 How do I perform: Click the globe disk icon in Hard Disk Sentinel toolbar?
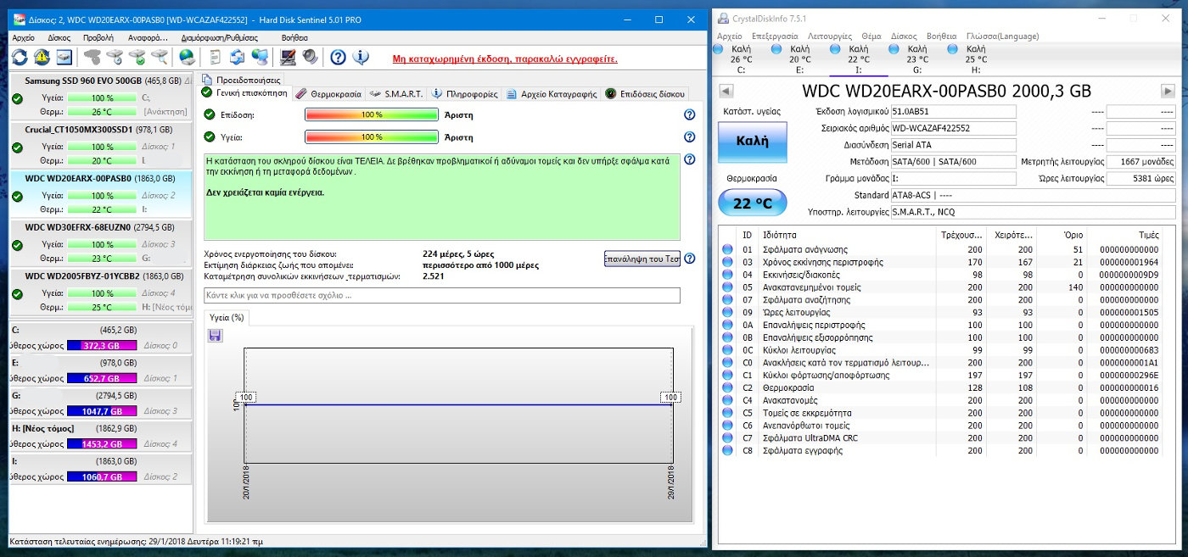click(186, 58)
